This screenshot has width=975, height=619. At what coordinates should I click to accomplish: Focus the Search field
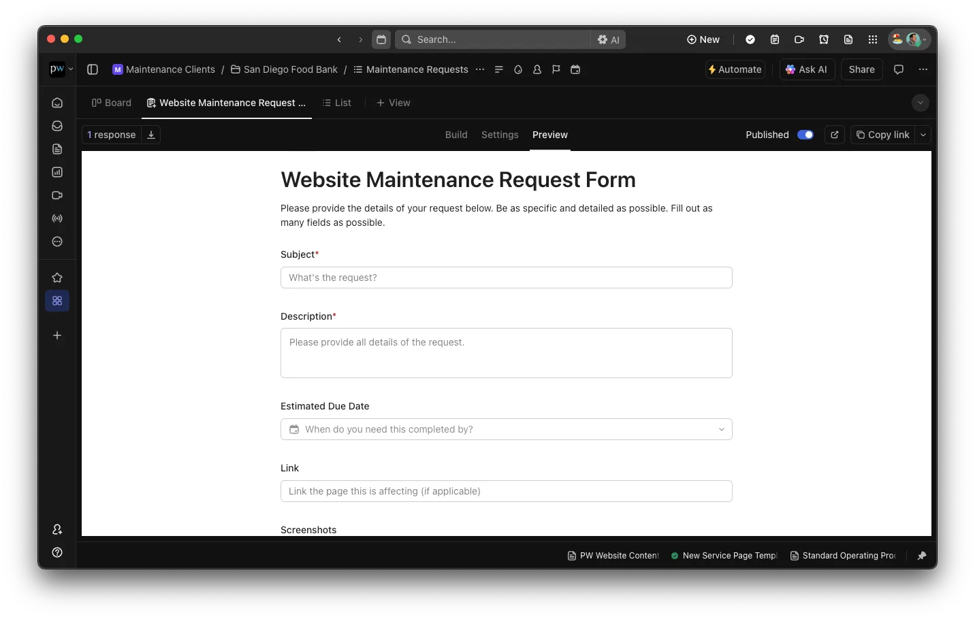(493, 39)
